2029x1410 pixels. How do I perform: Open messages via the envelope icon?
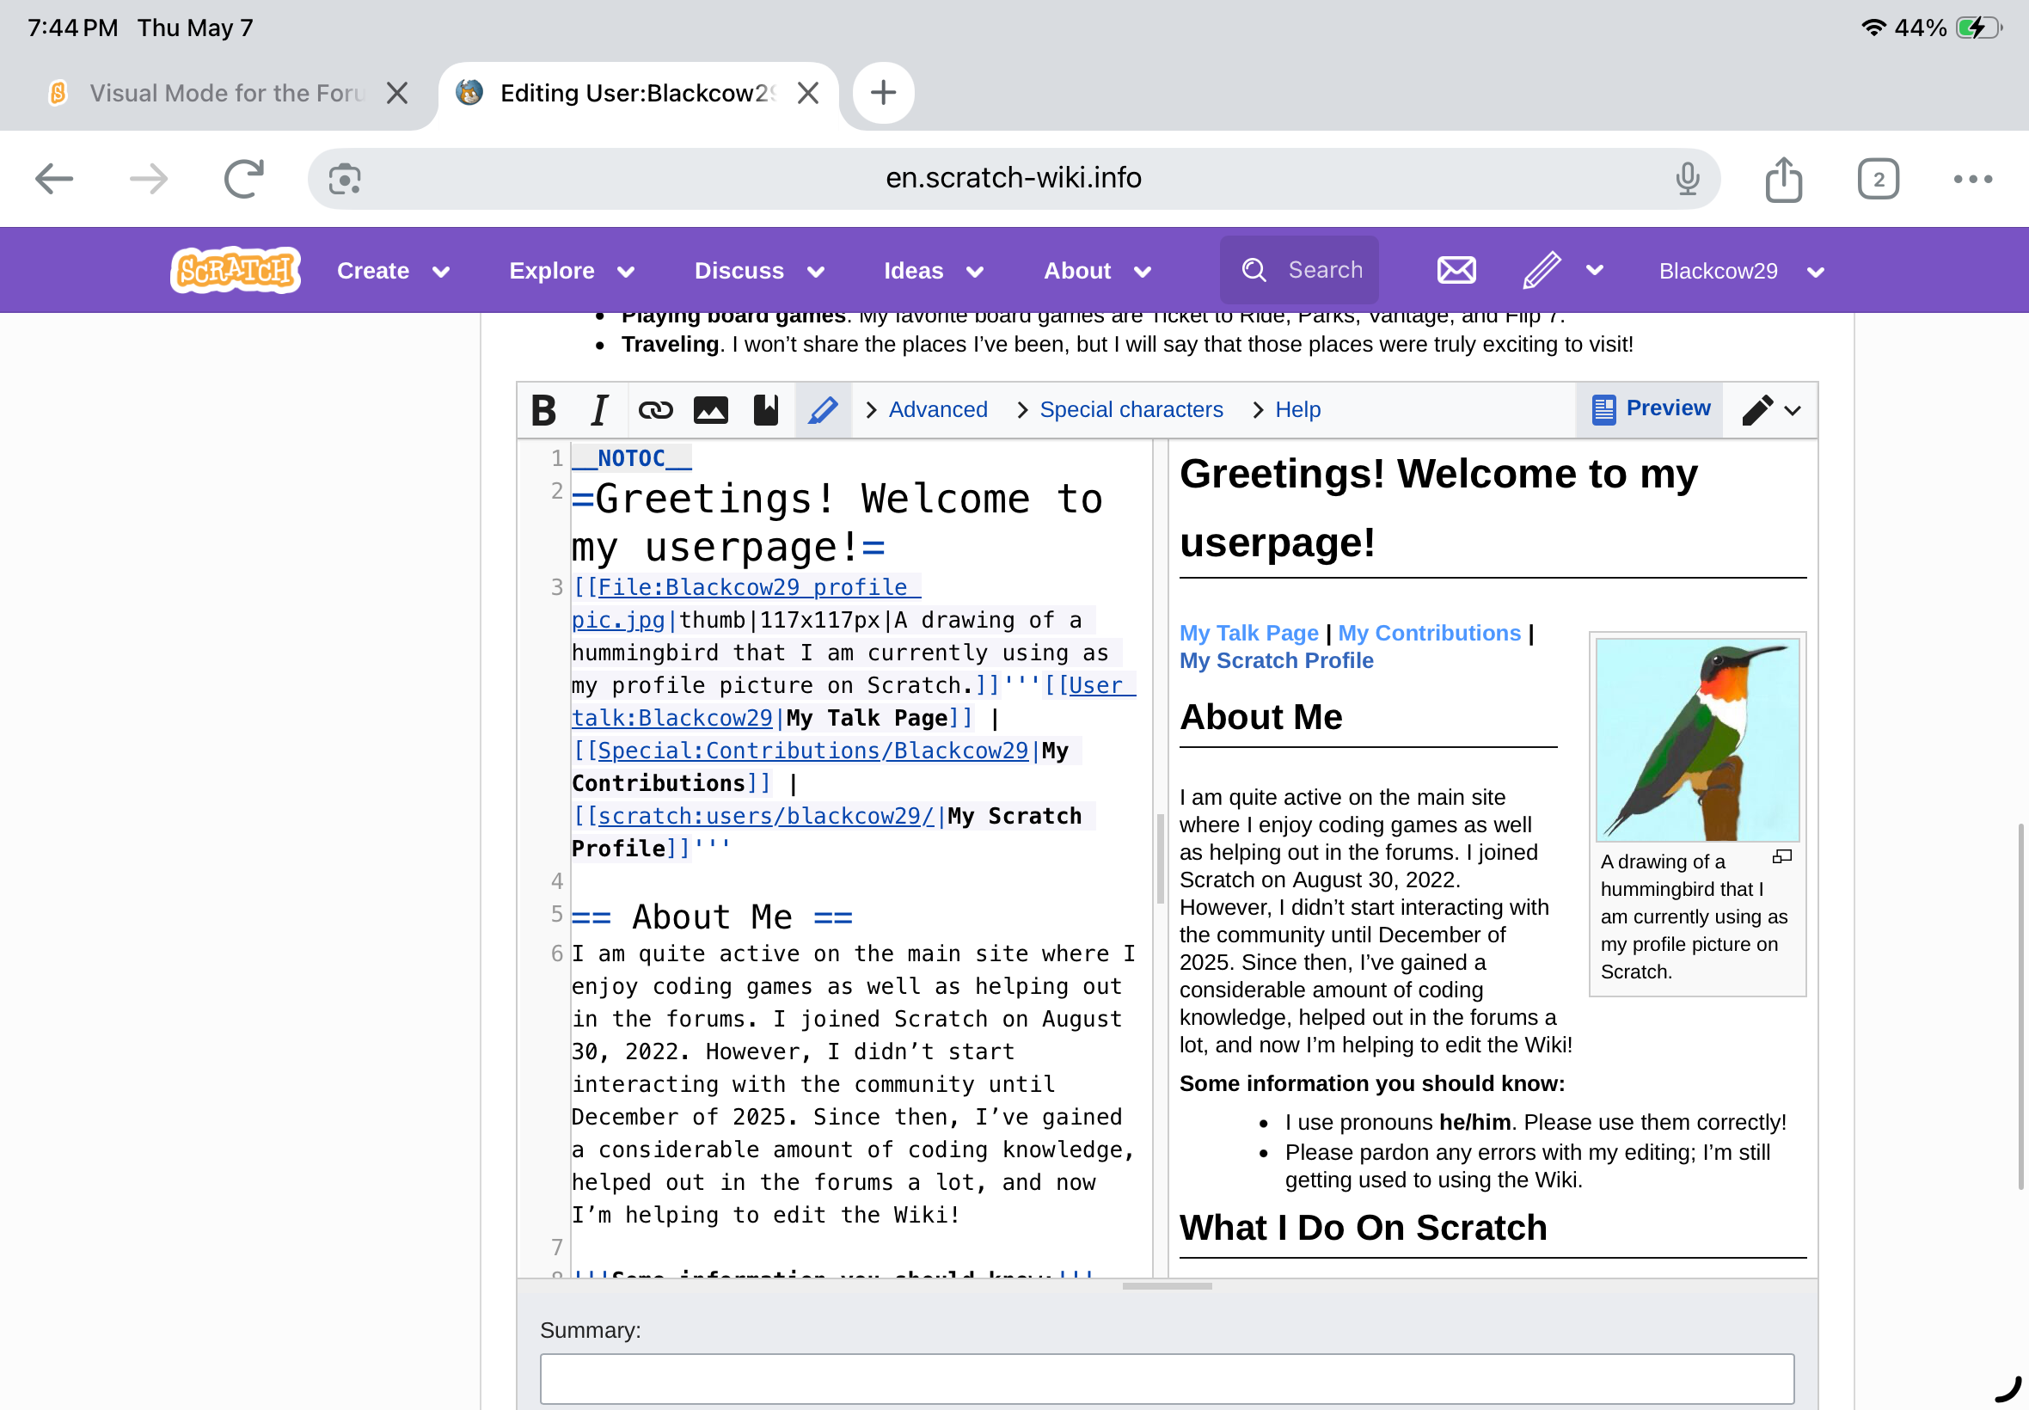click(1456, 270)
